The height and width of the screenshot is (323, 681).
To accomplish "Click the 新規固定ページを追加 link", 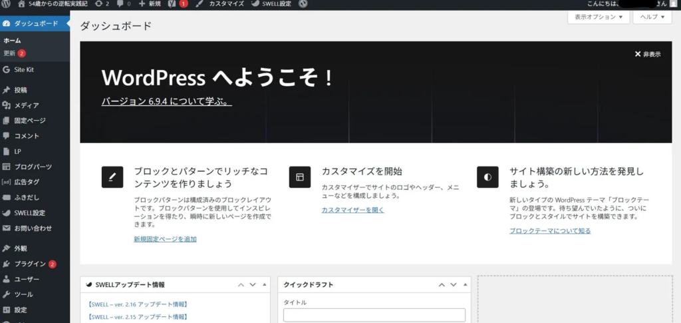I will pos(165,239).
